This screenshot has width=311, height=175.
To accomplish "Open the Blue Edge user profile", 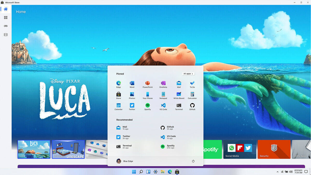I will 125,161.
